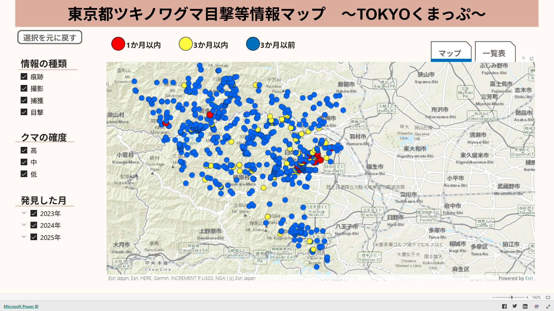Screen dimensions: 554x311
Task: Click the share report arrow icon
Action: click(x=537, y=306)
